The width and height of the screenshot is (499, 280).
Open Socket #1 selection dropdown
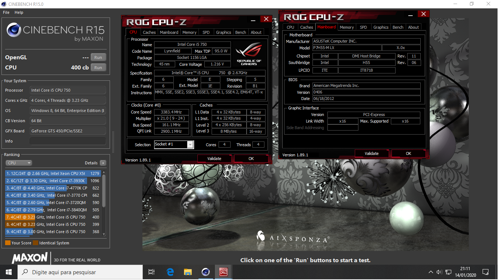click(190, 145)
